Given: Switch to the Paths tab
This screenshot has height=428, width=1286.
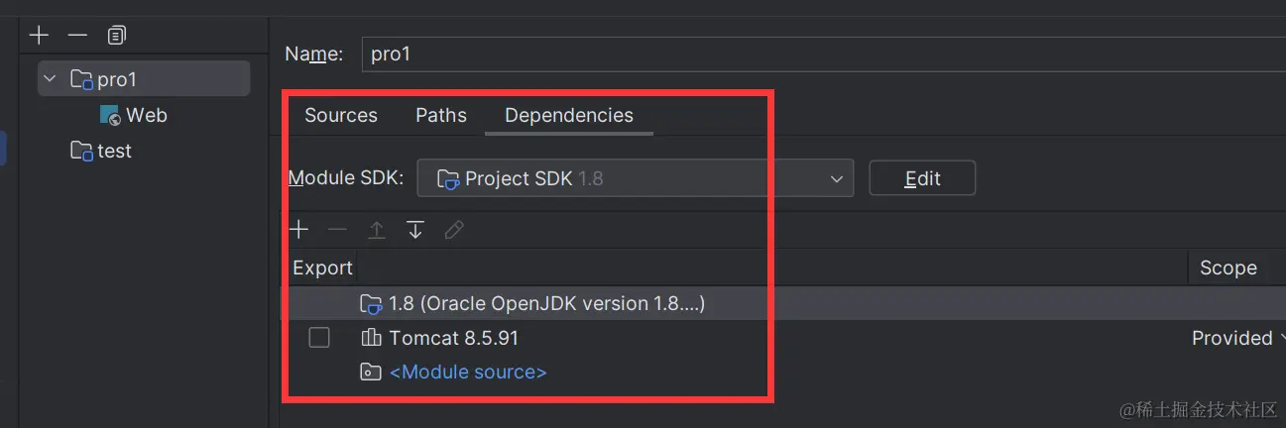Looking at the screenshot, I should 441,115.
